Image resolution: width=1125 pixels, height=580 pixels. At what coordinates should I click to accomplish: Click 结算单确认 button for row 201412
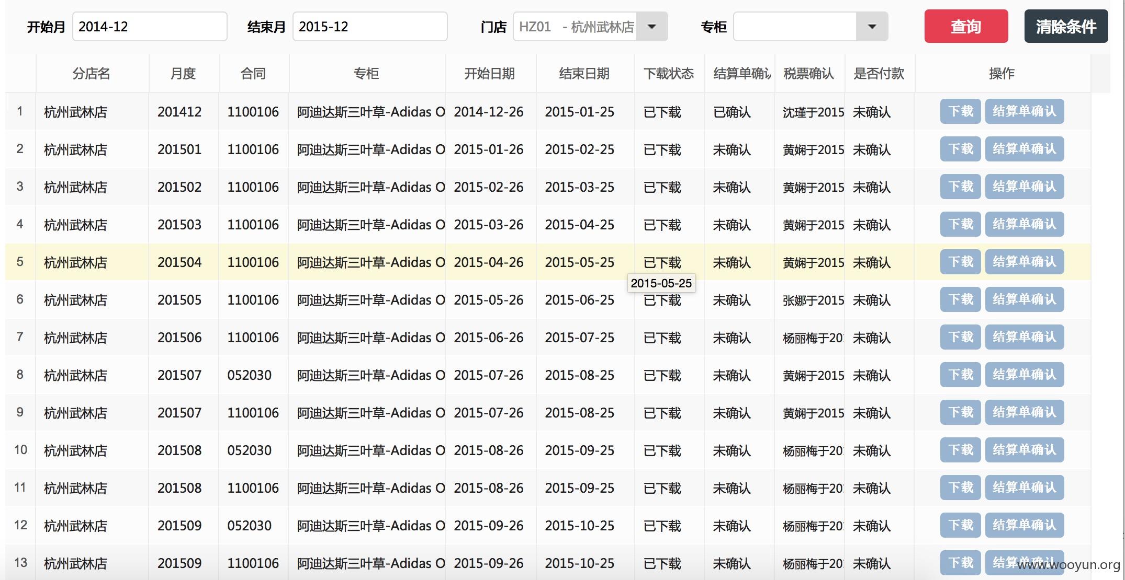pos(1025,111)
